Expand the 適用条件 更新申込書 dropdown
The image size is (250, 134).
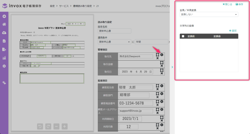(x=114, y=42)
